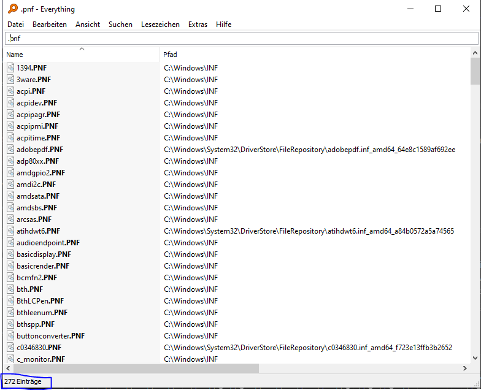The height and width of the screenshot is (390, 481).
Task: Click the file icon of audioendpoint.PNF
Action: [11, 242]
